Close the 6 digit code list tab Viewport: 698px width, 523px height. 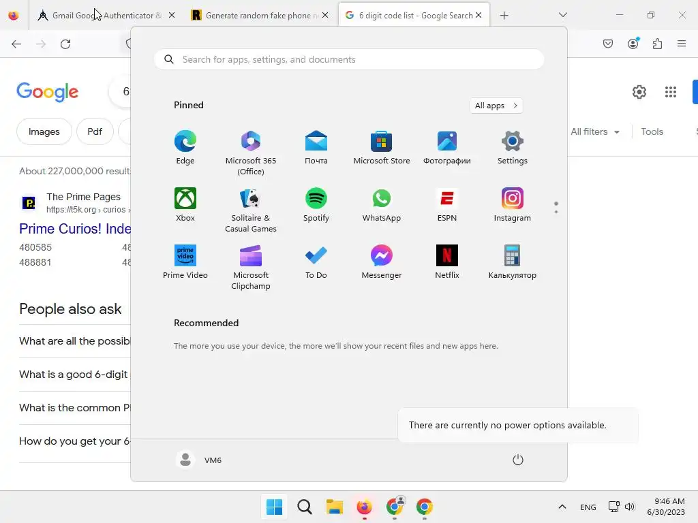(479, 15)
